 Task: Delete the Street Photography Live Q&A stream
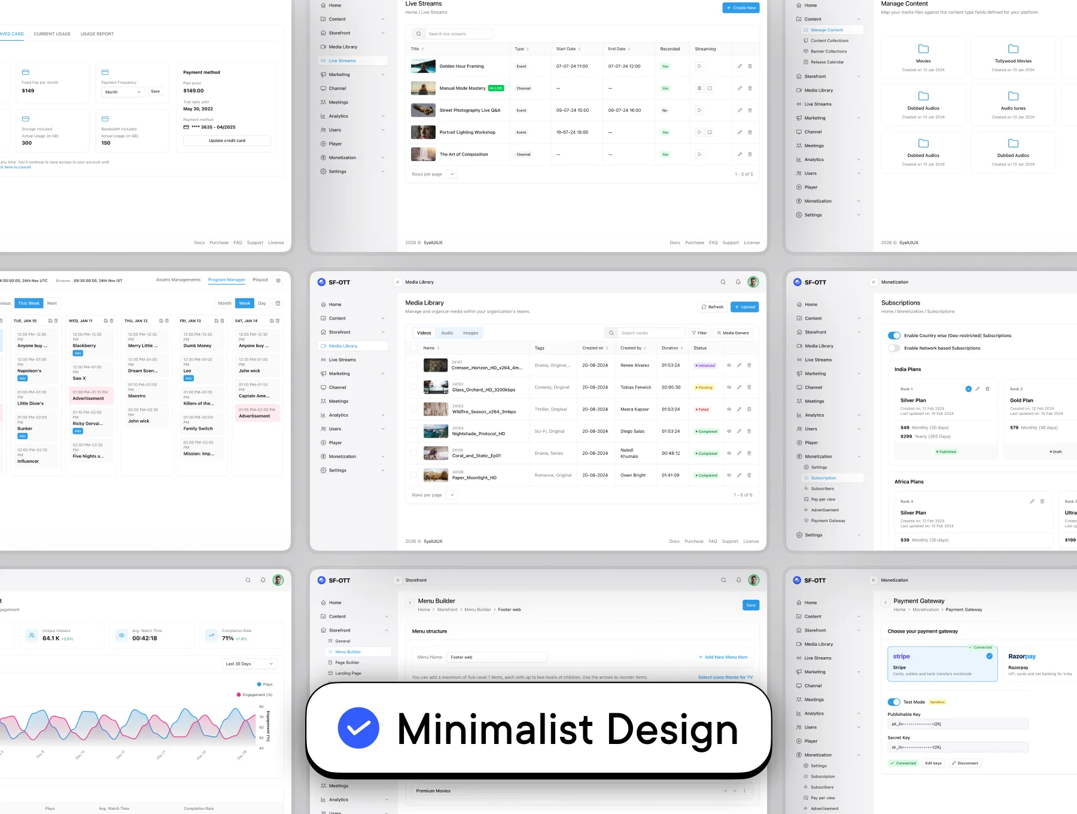coord(750,110)
